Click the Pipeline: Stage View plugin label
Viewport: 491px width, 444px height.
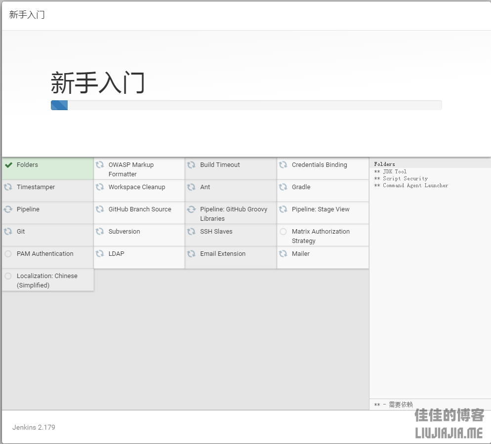point(320,209)
